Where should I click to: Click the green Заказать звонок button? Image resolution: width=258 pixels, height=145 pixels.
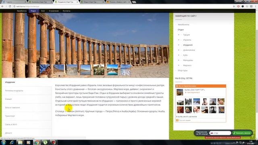(x=242, y=133)
